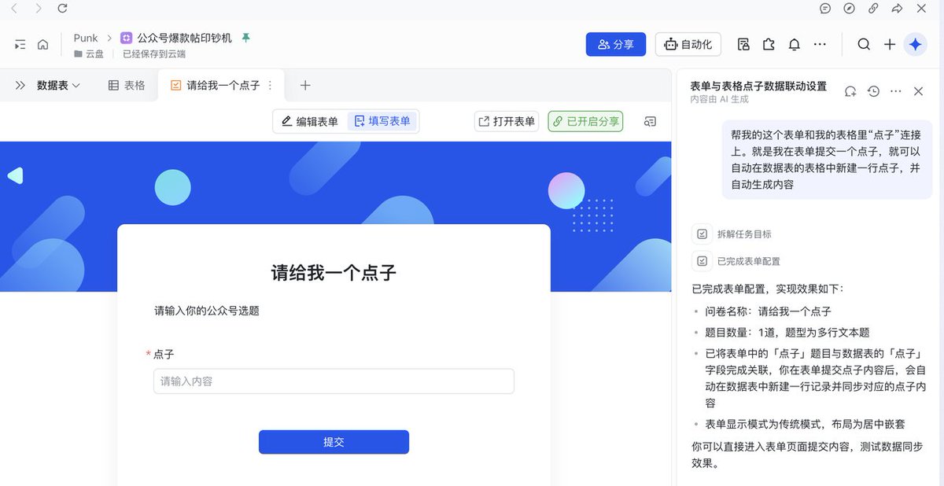
Task: Expand the sidebar with double chevron
Action: tap(20, 86)
